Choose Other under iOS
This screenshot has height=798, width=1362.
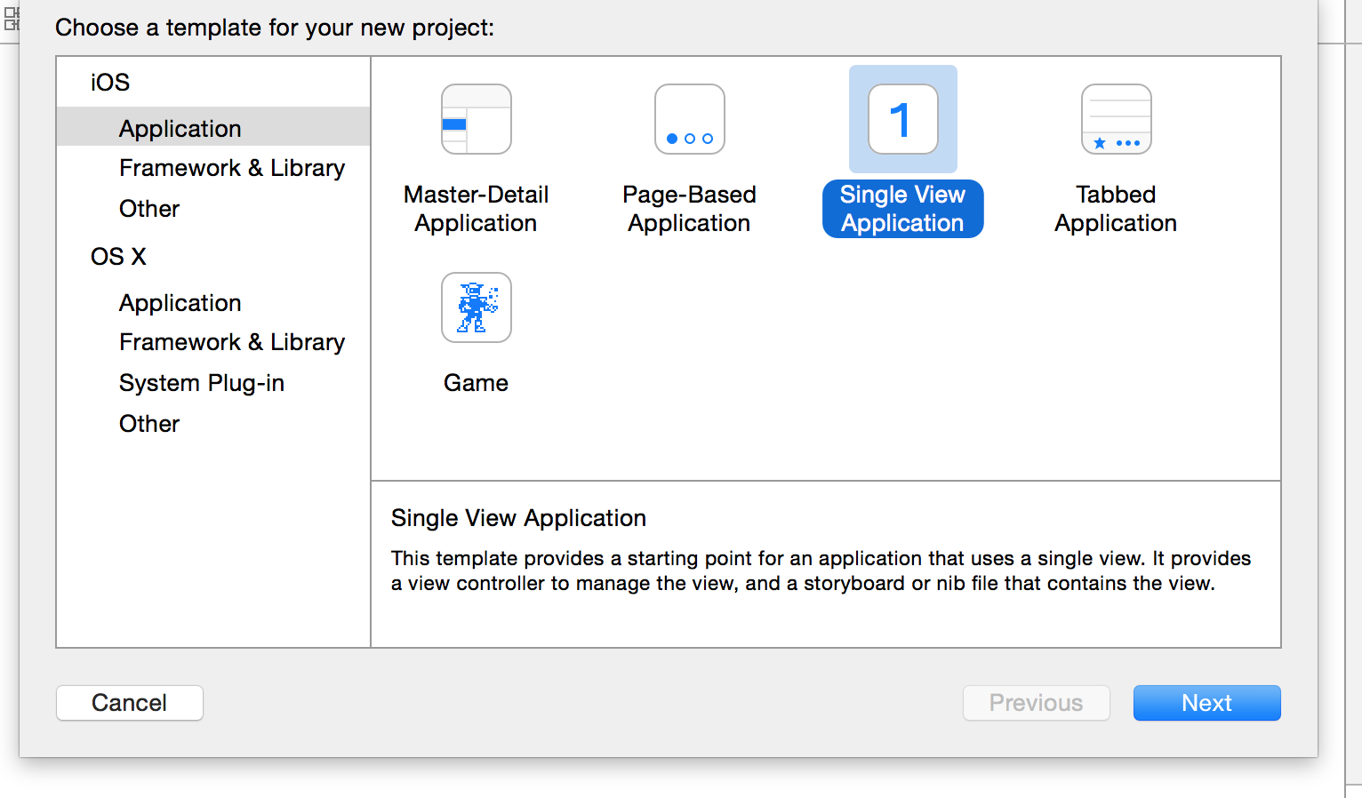click(149, 209)
